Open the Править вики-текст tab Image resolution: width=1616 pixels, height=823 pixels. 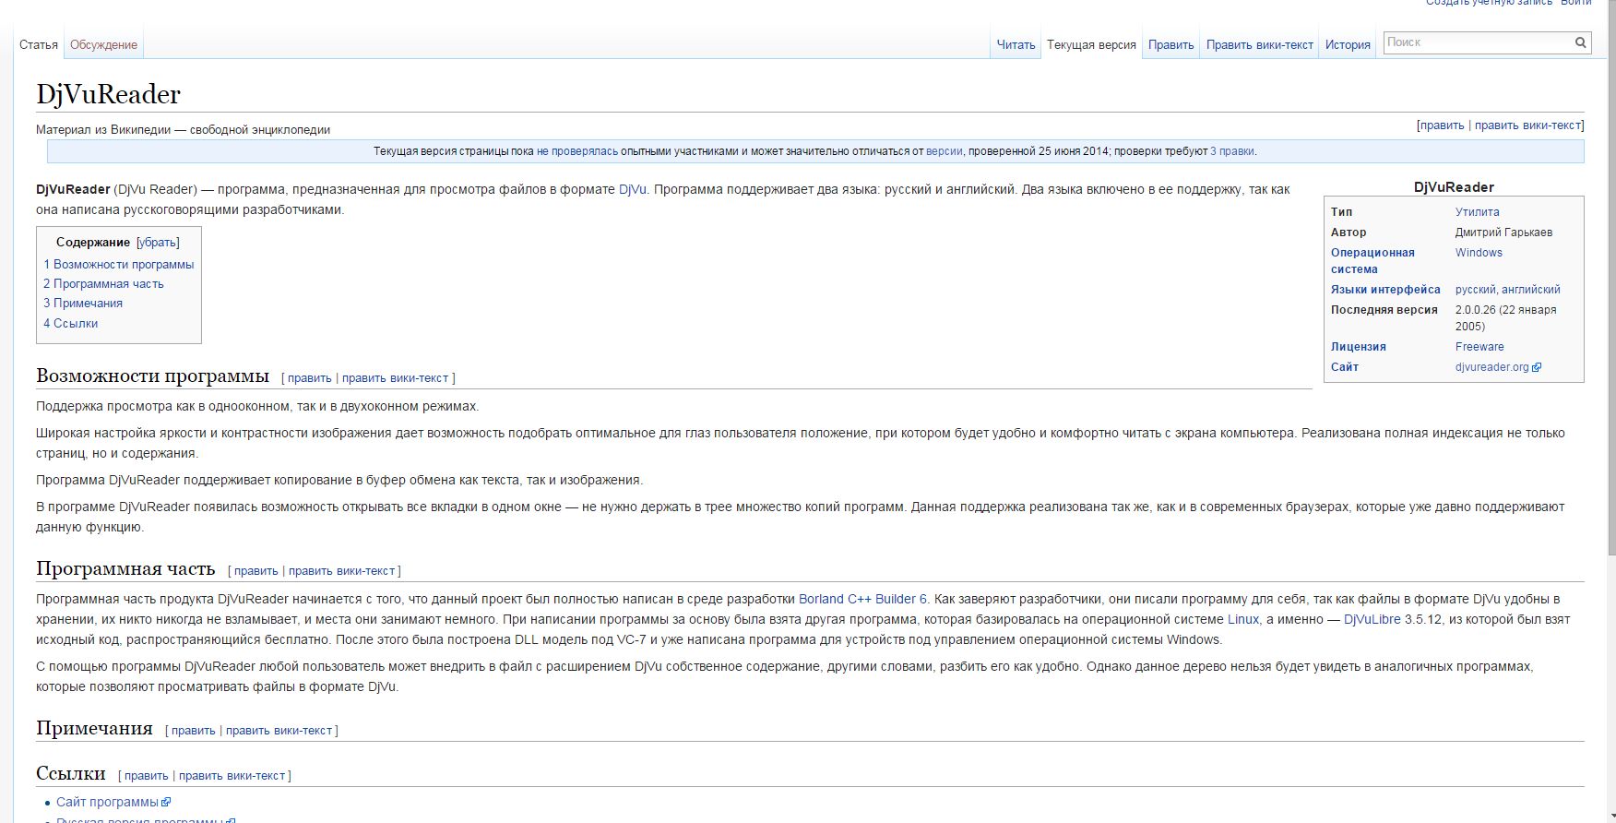(x=1259, y=44)
